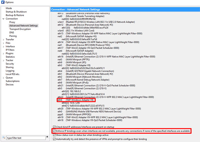Image resolution: width=200 pixels, height=142 pixels.
Task: Click the Vuze Options window icon
Action: click(3, 2)
